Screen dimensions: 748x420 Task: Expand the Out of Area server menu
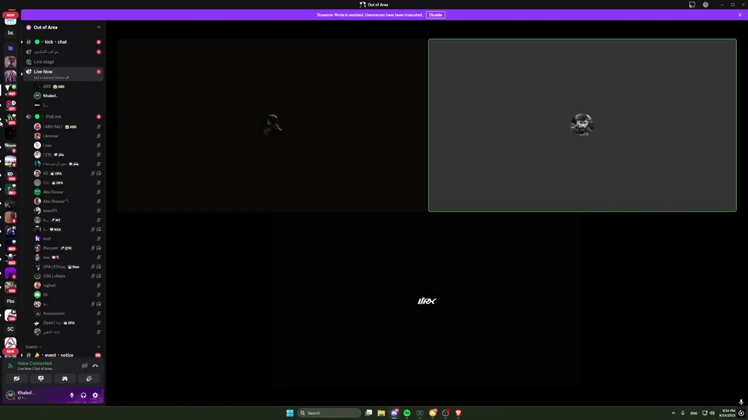(x=63, y=27)
